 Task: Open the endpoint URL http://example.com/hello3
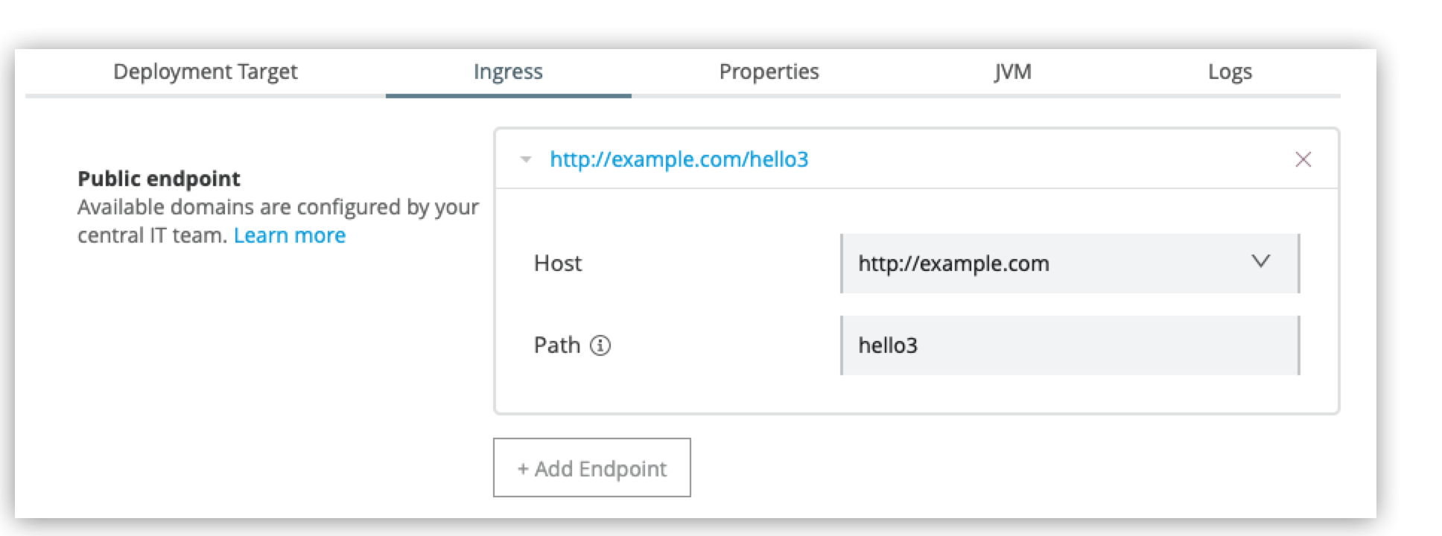(680, 159)
